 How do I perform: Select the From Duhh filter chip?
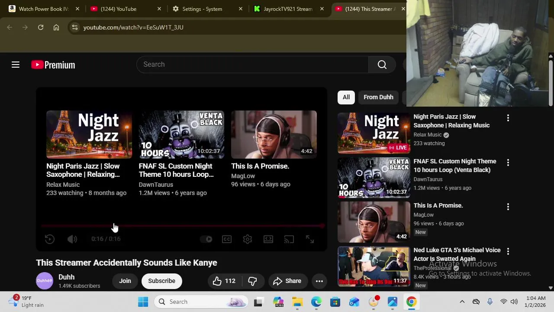point(378,97)
